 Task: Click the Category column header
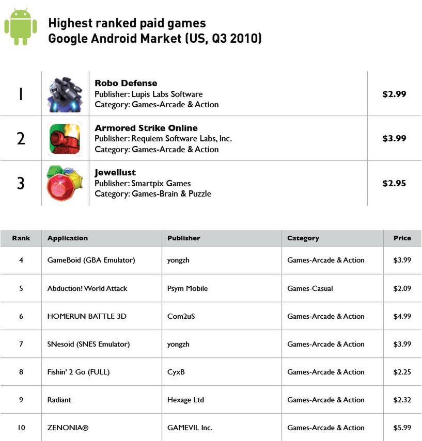pyautogui.click(x=303, y=238)
